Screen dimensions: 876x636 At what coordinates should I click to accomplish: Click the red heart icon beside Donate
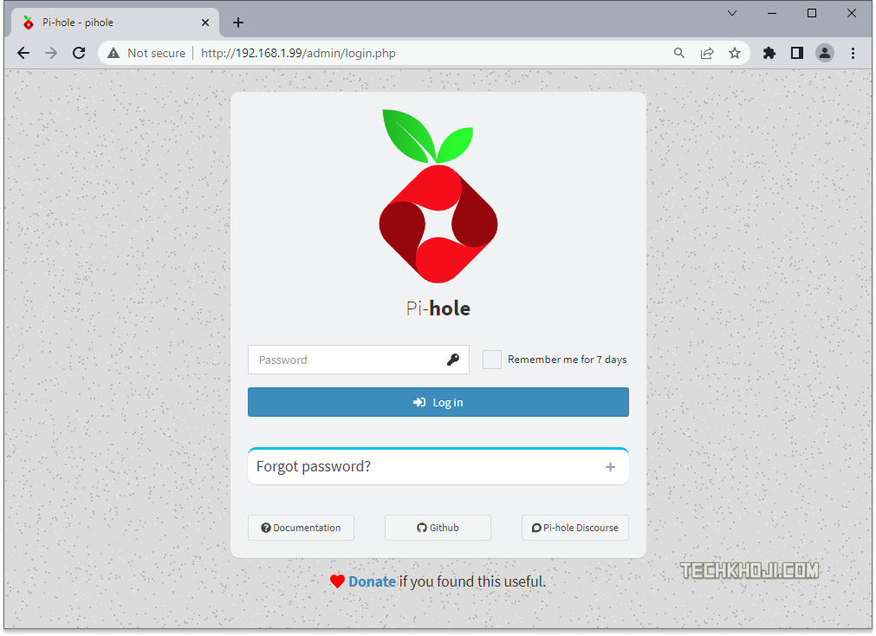click(337, 581)
